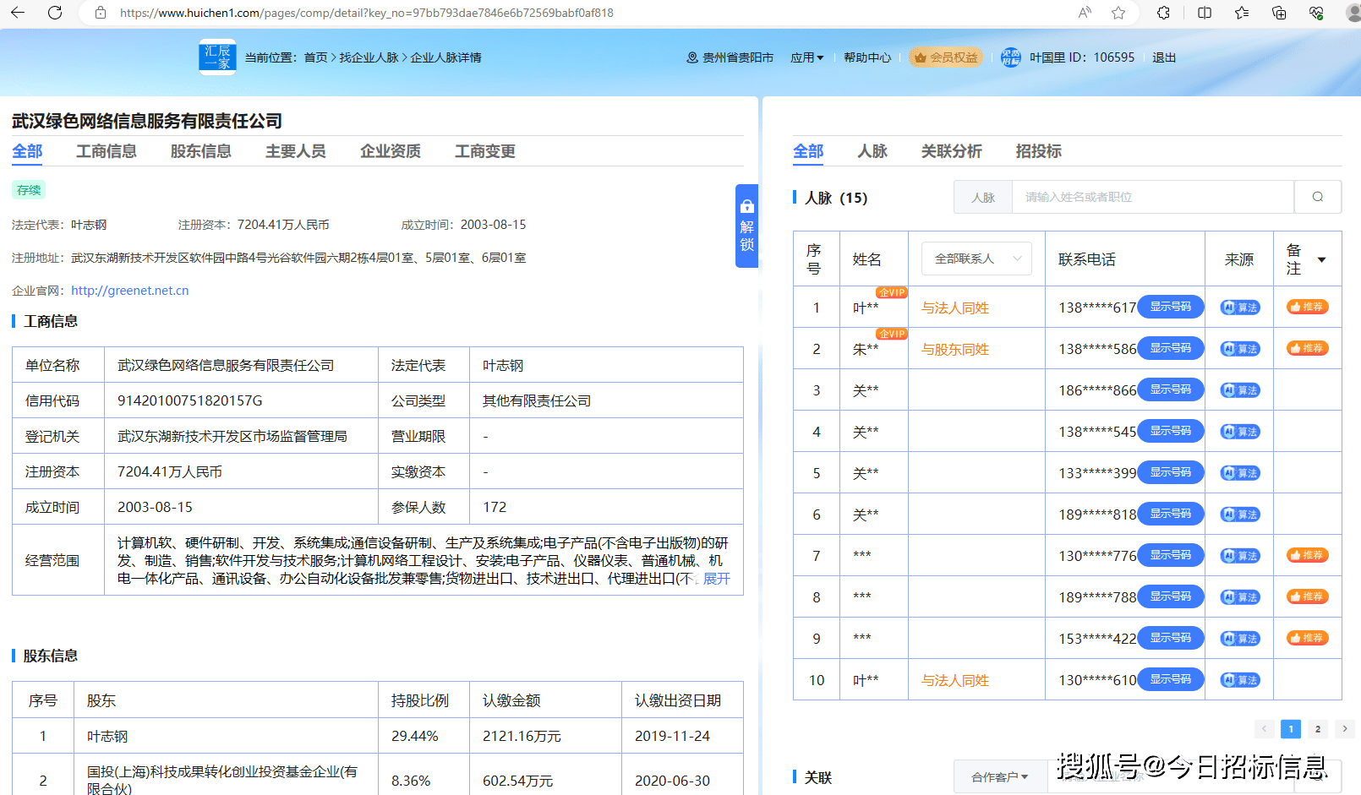Switch to the 股东信息 tab
This screenshot has height=795, width=1361.
[x=201, y=151]
